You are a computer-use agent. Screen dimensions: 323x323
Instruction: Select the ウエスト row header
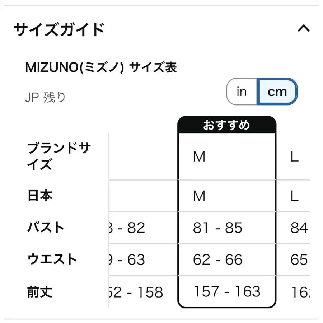point(52,259)
